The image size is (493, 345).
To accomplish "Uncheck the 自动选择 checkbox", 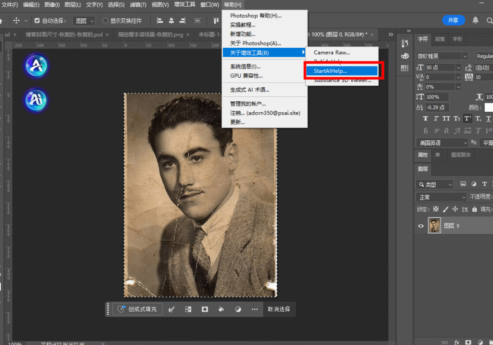I will click(x=37, y=21).
